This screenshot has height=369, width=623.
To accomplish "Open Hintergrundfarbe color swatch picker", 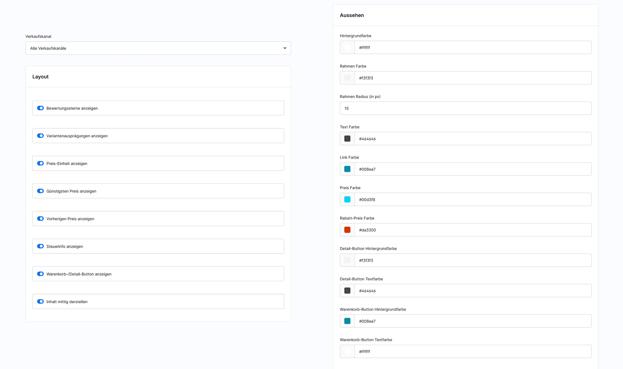I will coord(347,48).
